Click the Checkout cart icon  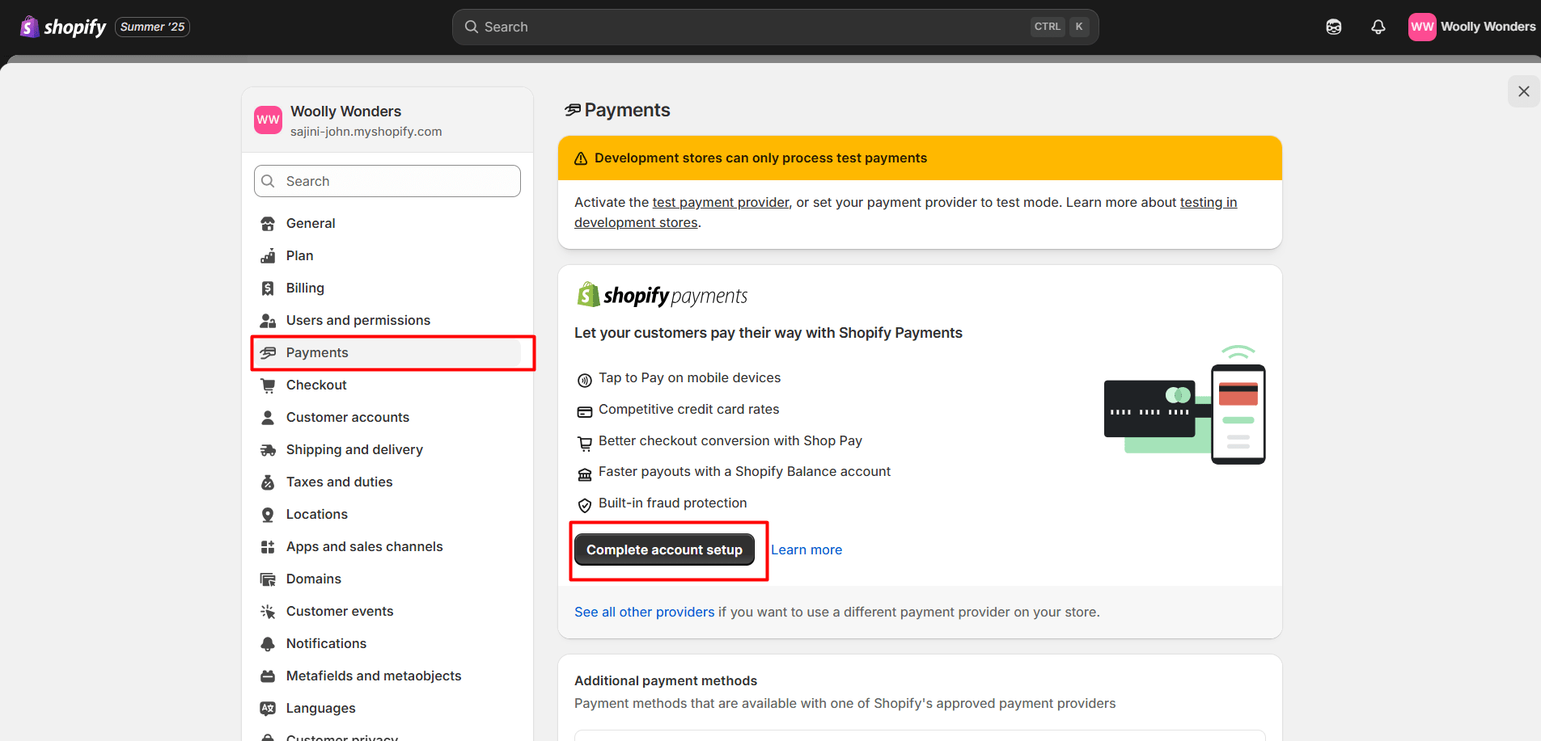point(268,385)
